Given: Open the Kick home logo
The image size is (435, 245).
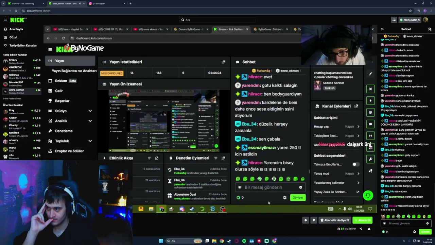Looking at the screenshot, I should tap(18, 20).
